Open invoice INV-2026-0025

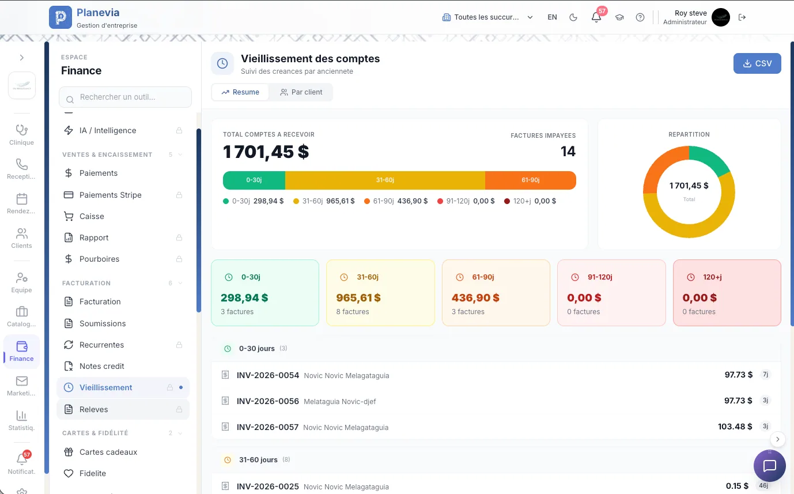point(496,486)
